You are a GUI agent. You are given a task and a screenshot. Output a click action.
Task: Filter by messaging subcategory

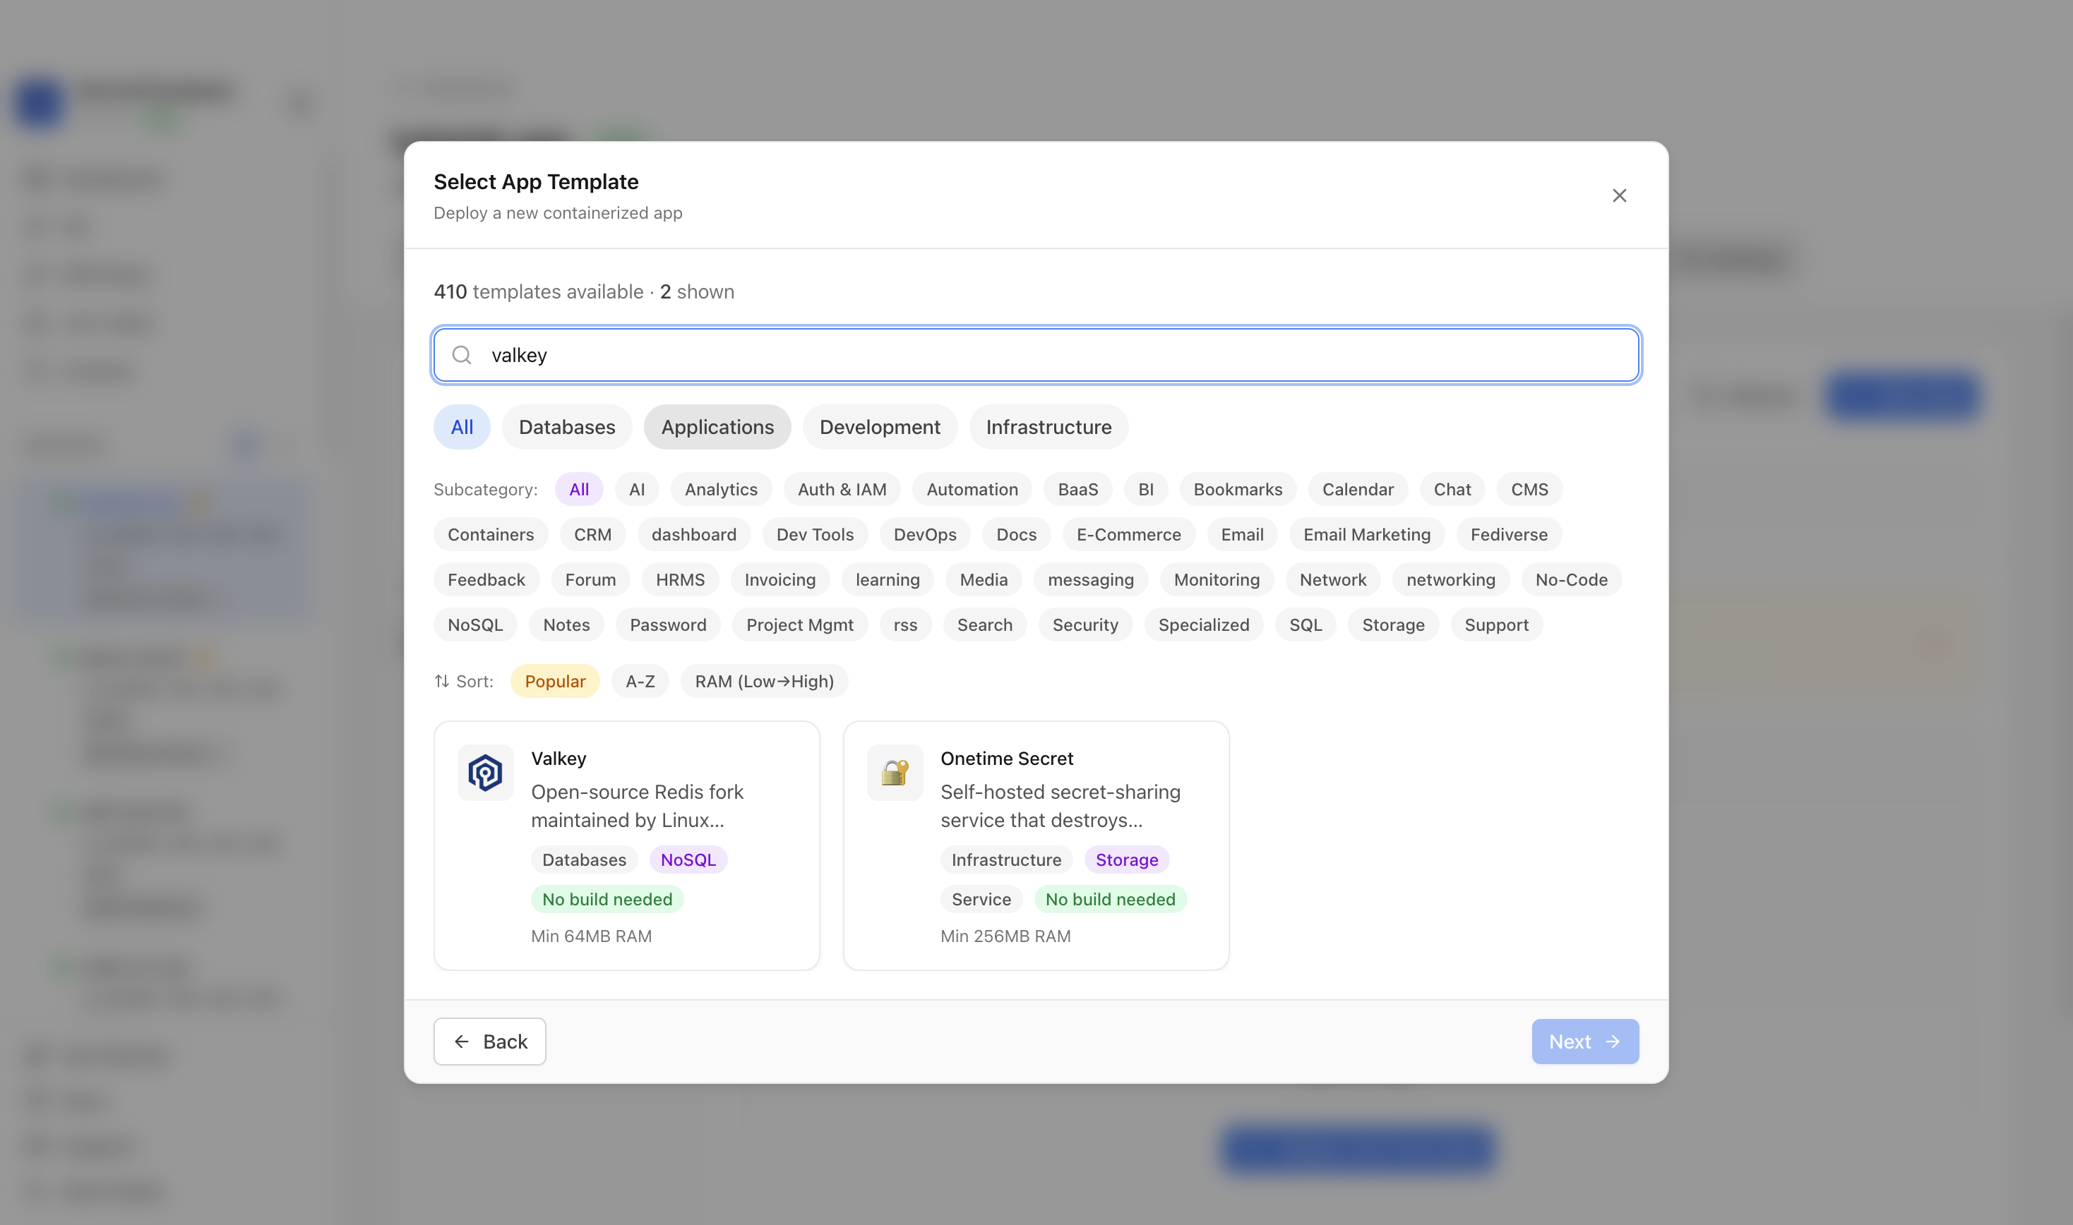tap(1090, 579)
